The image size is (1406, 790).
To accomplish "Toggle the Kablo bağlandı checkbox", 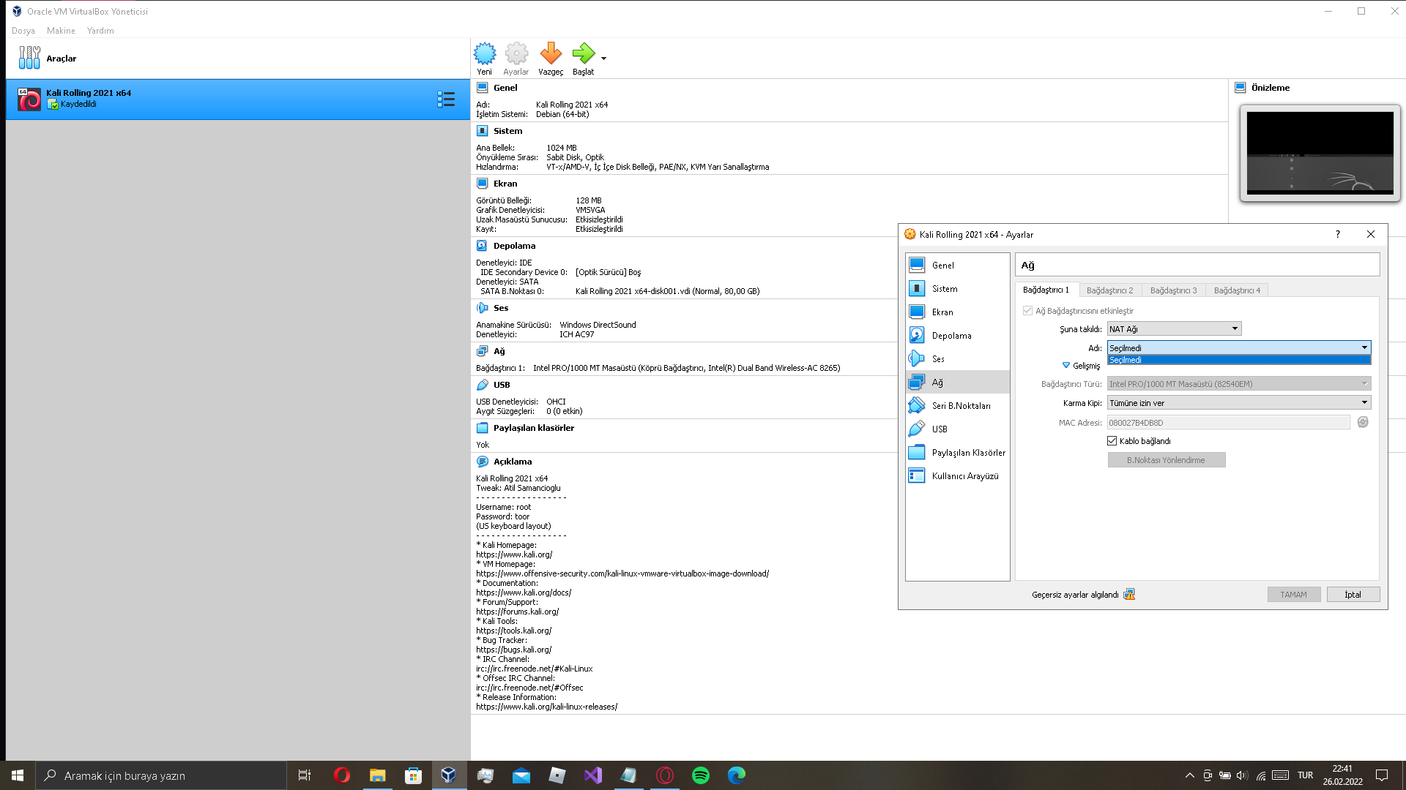I will [1112, 440].
